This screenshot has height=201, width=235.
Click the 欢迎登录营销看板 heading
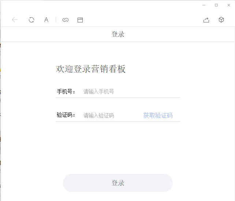[91, 69]
